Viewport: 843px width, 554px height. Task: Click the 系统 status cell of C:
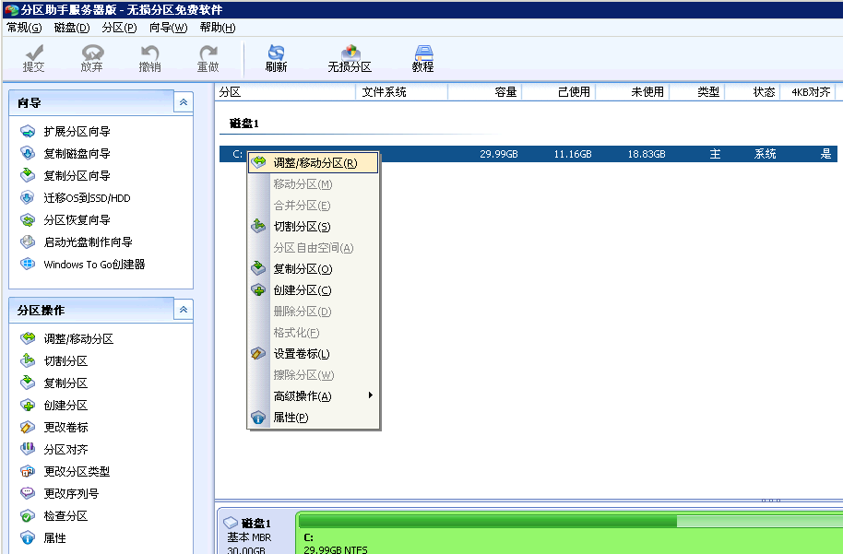pos(765,154)
